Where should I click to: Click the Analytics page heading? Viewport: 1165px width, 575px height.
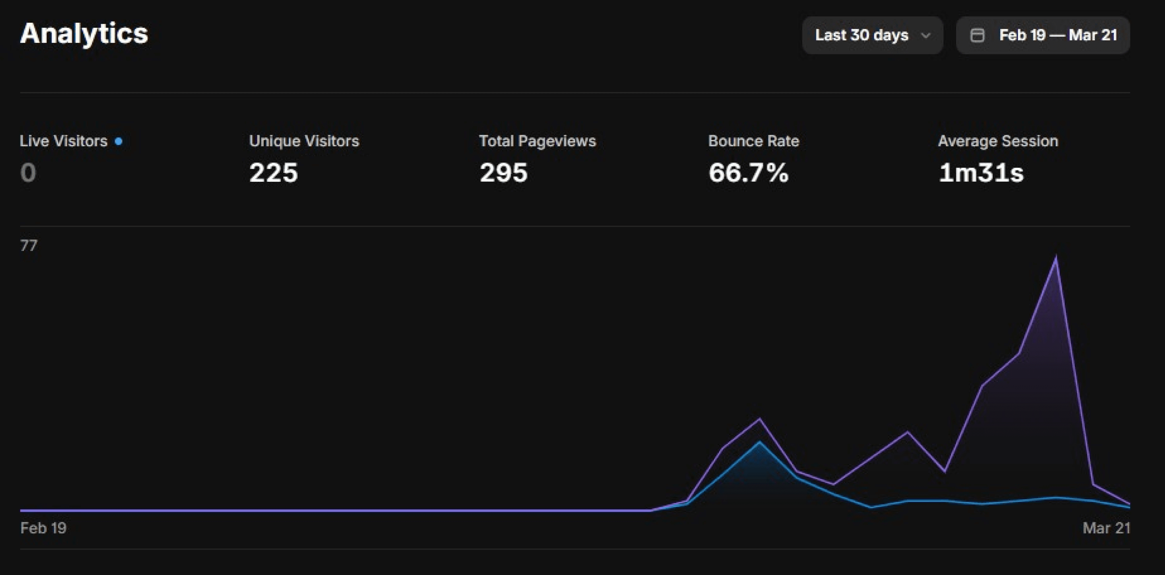[x=84, y=34]
